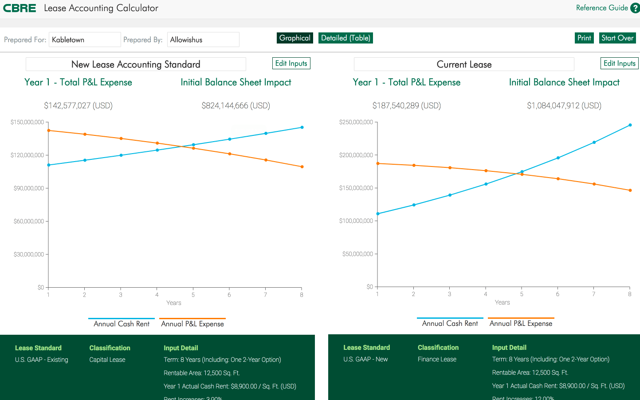Image resolution: width=640 pixels, height=400 pixels.
Task: Click the New Lease Accounting Standard title field
Action: [x=136, y=64]
